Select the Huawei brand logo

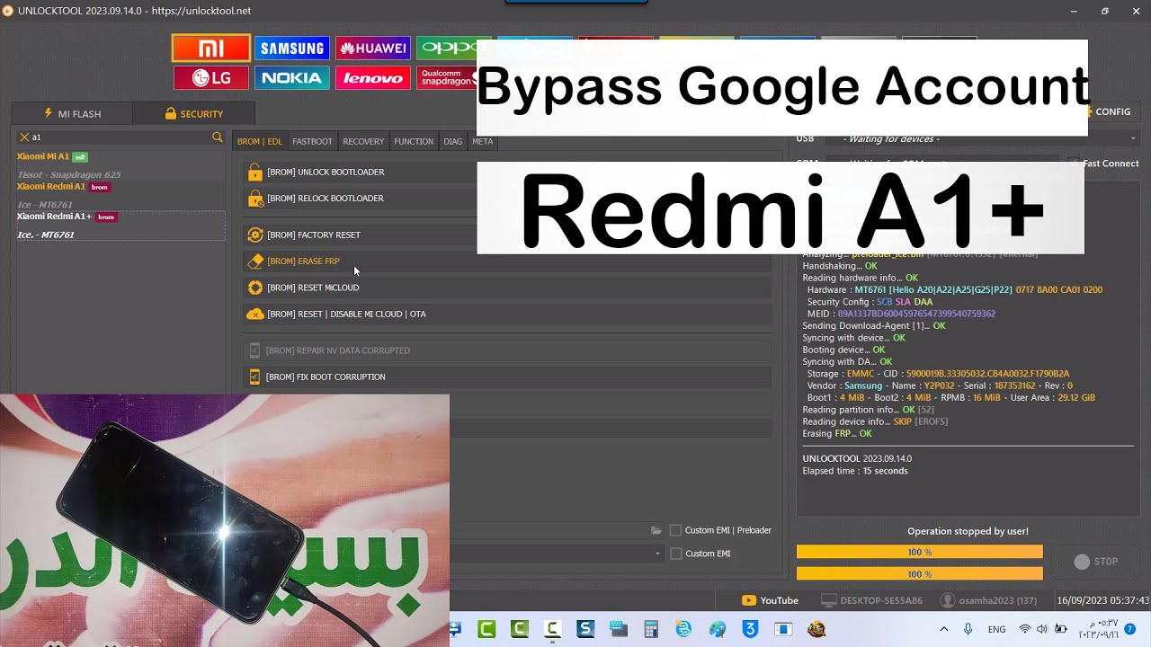(x=372, y=47)
